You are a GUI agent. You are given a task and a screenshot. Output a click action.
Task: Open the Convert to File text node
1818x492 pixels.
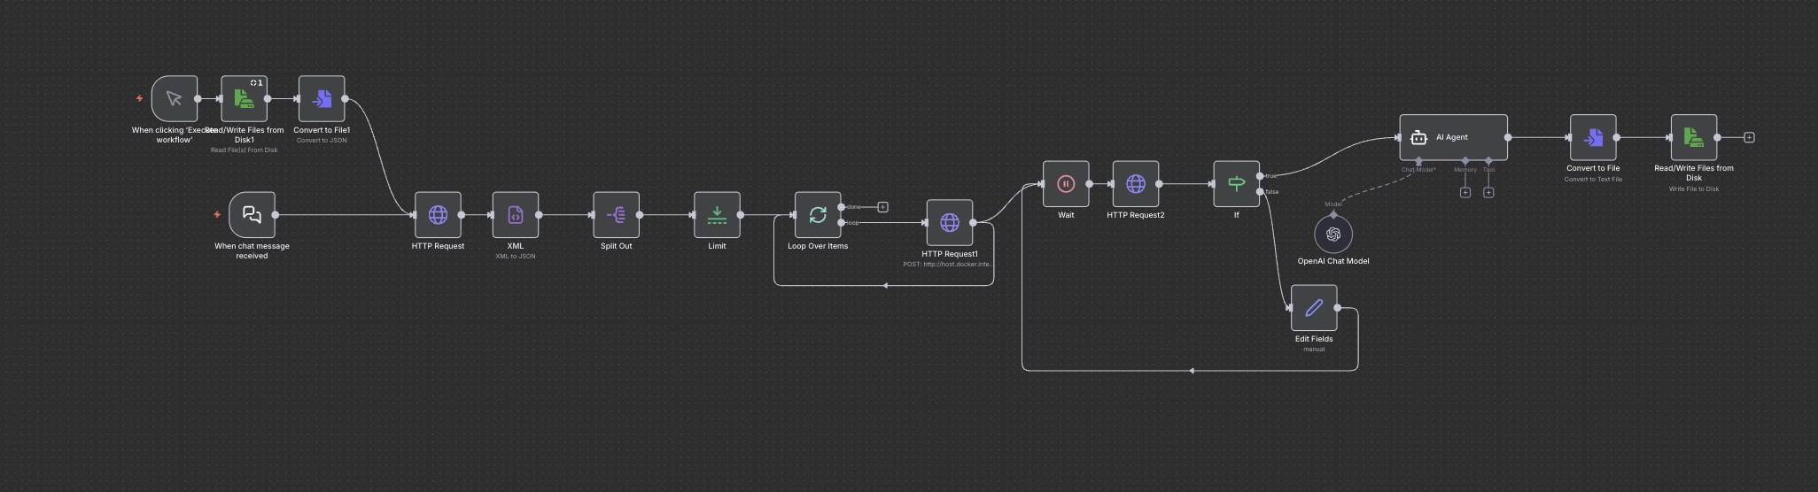point(1593,137)
